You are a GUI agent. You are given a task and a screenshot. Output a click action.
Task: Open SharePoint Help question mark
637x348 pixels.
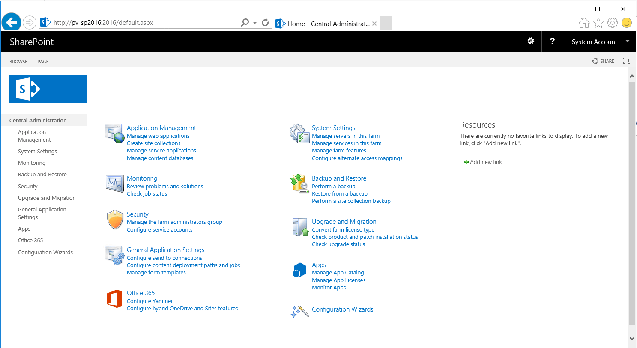(553, 41)
